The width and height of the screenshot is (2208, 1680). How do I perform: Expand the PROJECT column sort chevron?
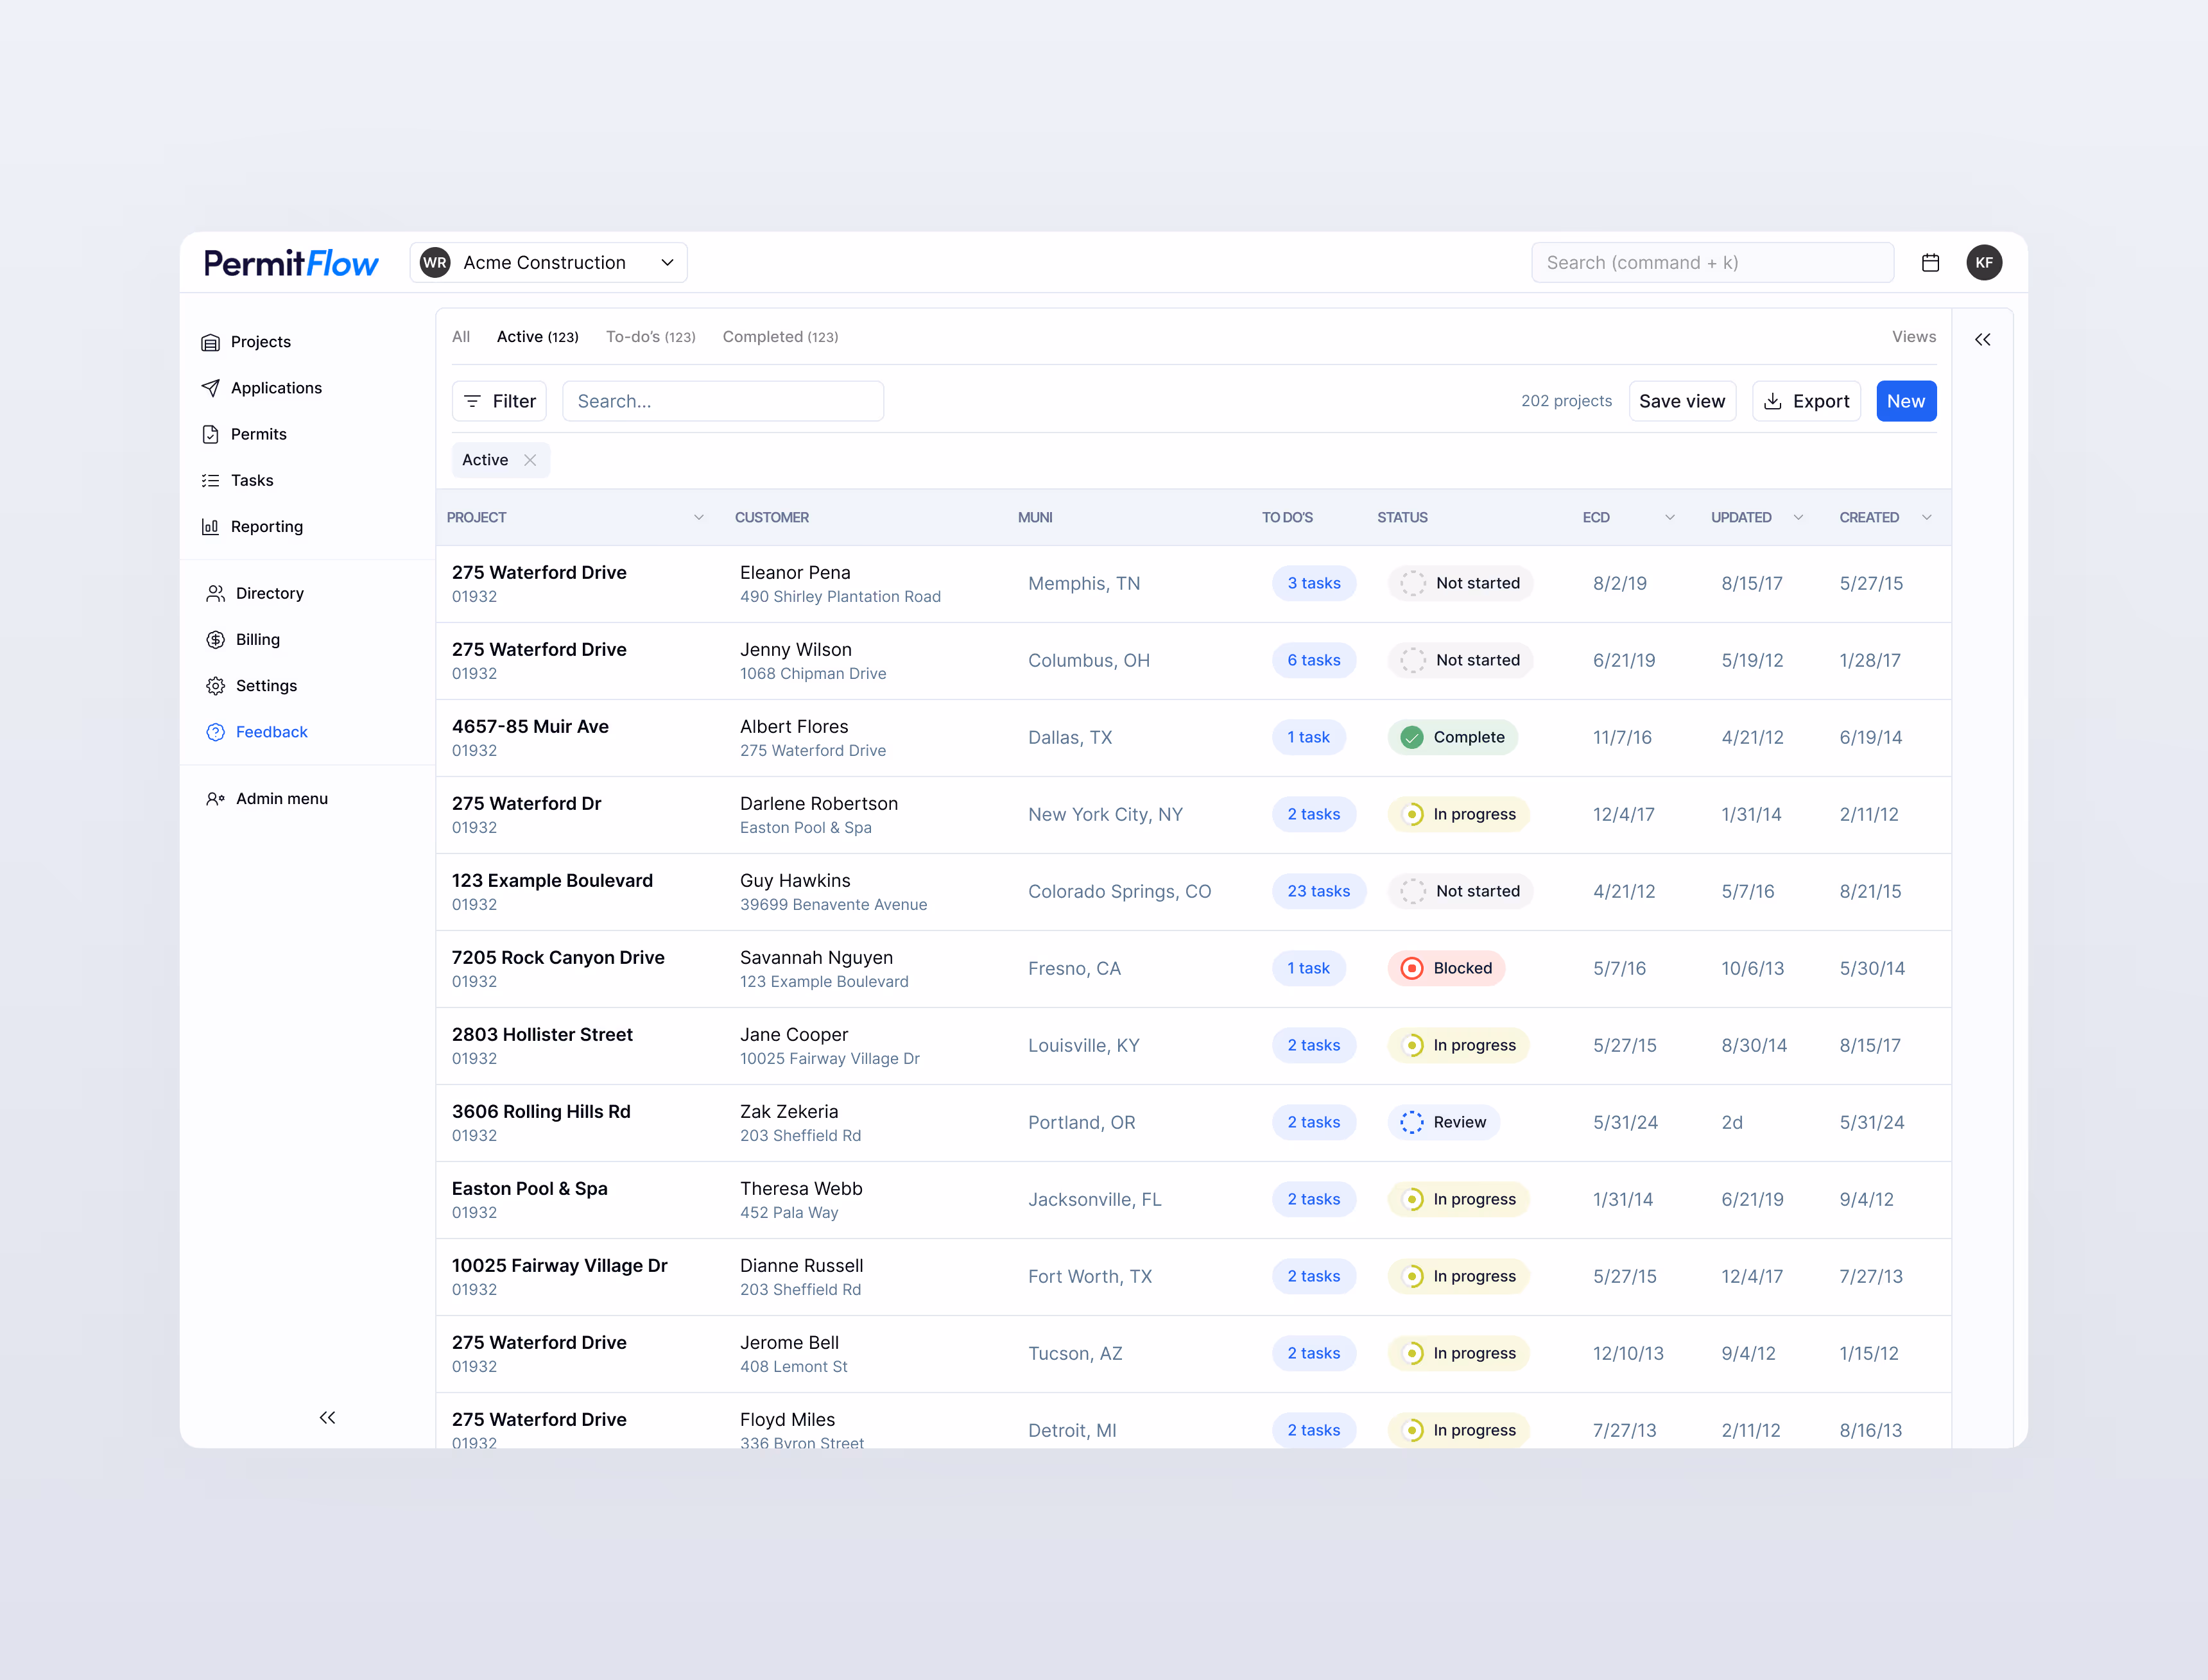pos(698,517)
